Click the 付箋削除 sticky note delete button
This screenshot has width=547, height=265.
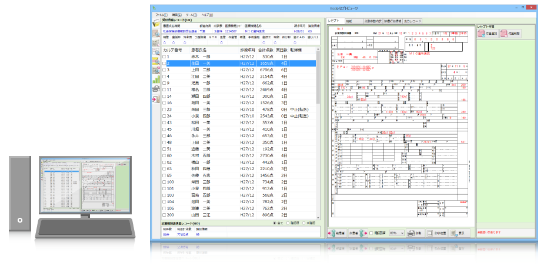511,34
